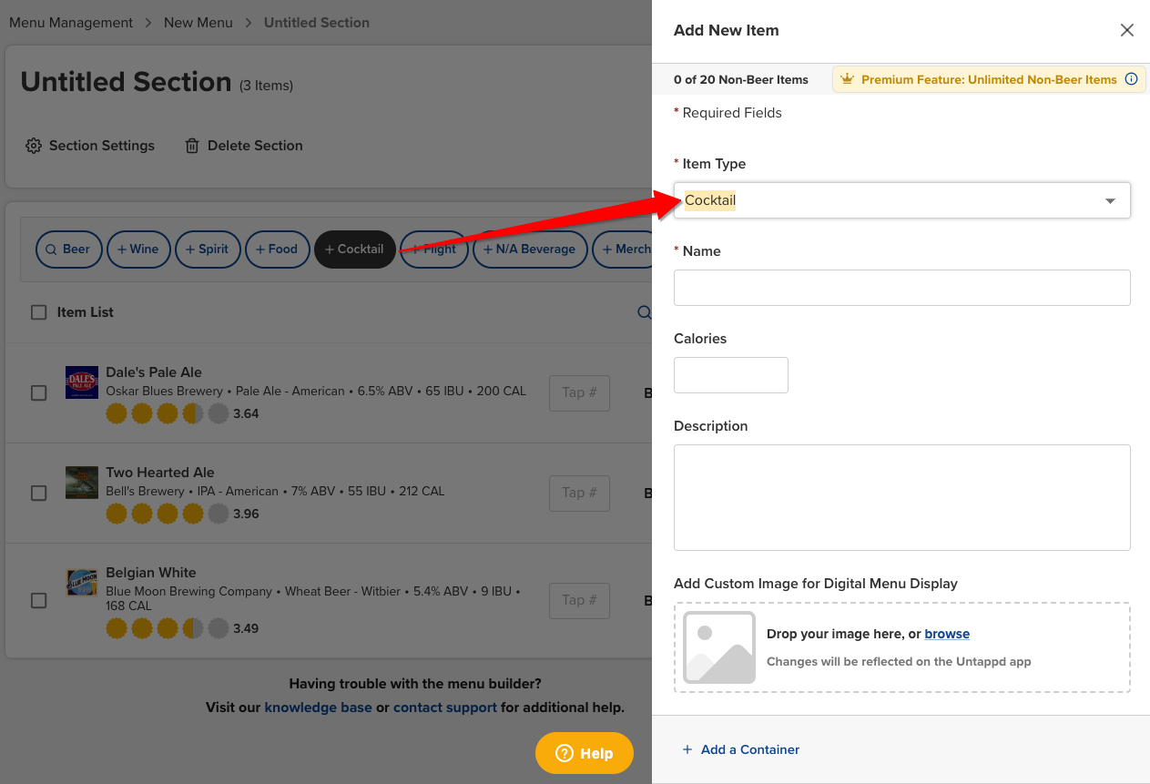Add a Merch item
Viewport: 1150px width, 784px height.
click(x=623, y=249)
